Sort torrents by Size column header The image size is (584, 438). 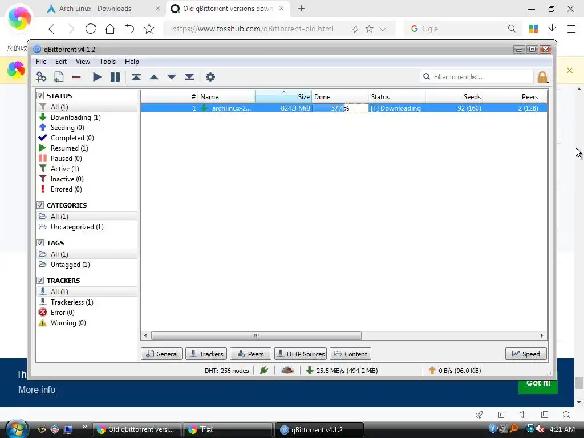[x=283, y=96]
